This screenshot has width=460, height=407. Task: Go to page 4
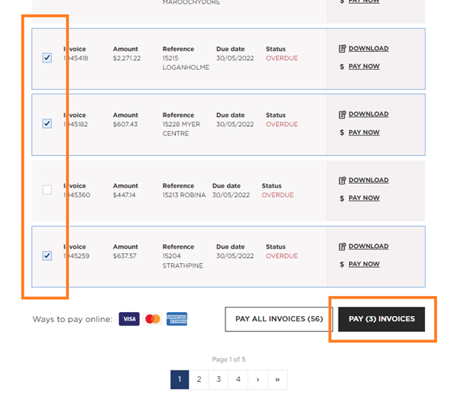(x=238, y=379)
